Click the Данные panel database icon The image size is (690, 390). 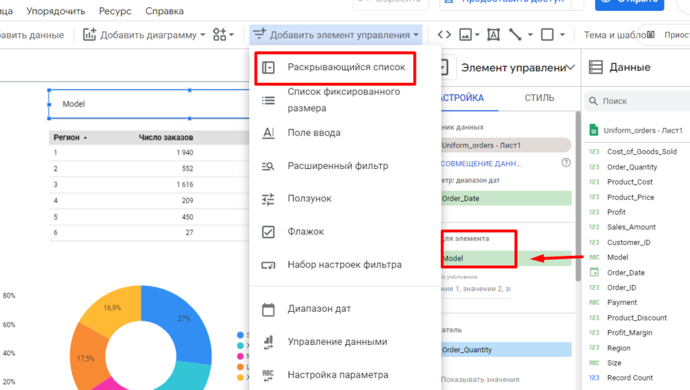tap(596, 67)
